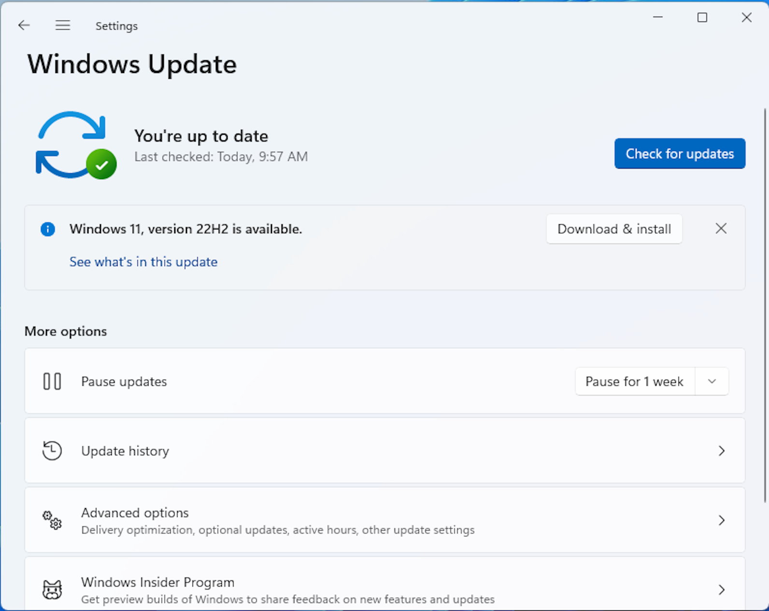Click the Windows Insider Program cat icon
This screenshot has height=611, width=769.
[52, 590]
